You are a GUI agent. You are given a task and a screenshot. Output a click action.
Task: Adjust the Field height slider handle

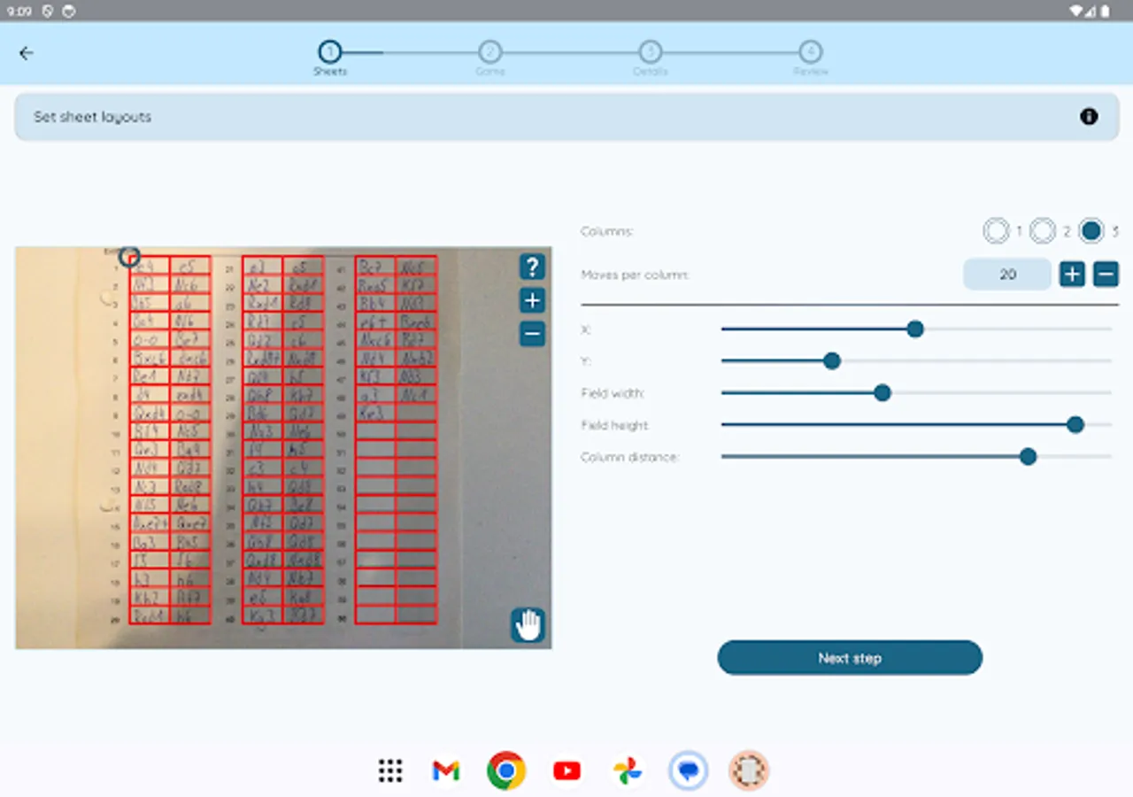[x=1075, y=425]
